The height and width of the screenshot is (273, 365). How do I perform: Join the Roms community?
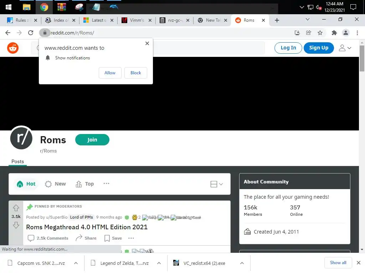(x=92, y=140)
